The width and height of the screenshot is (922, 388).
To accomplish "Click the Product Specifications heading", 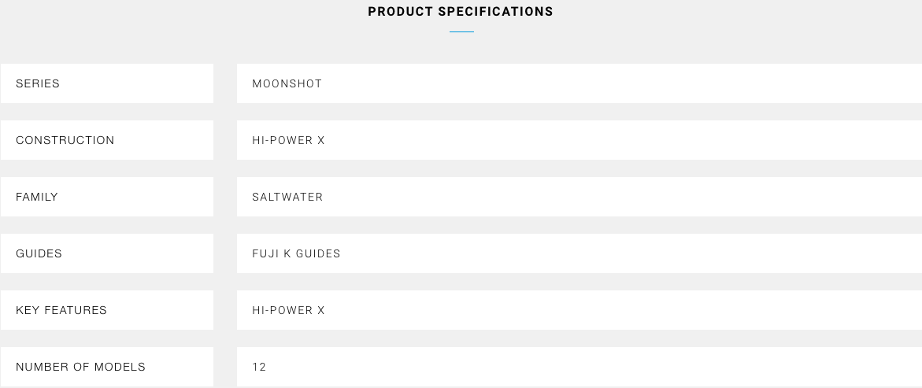I will point(461,12).
